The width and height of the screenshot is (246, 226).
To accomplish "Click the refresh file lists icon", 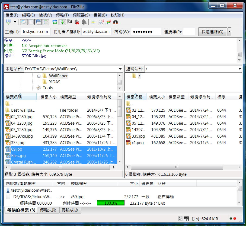I will [55, 22].
